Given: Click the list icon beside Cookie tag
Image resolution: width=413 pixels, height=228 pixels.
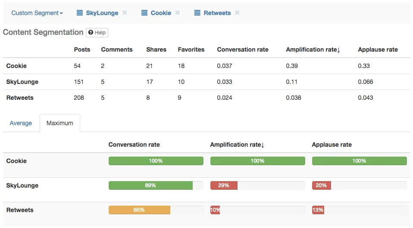Looking at the screenshot, I should [144, 13].
